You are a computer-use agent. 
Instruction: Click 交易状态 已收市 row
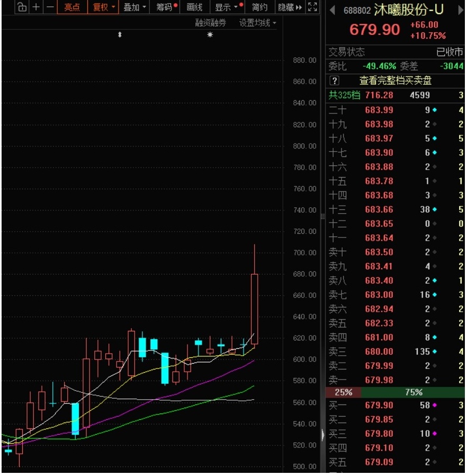point(396,52)
